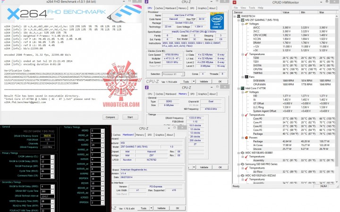
Task: Open the Help menu in HWMonitor
Action: pyautogui.click(x=260, y=8)
